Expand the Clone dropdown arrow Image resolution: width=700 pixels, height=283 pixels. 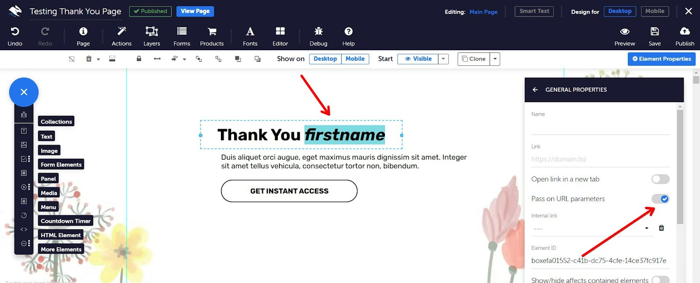(495, 59)
